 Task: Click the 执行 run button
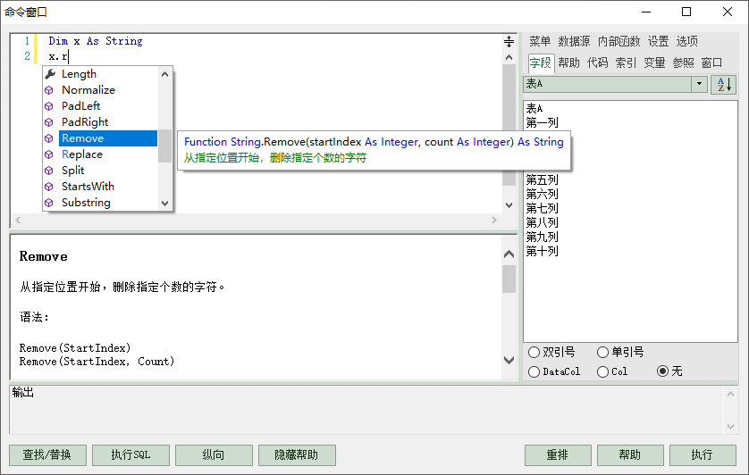(x=703, y=455)
